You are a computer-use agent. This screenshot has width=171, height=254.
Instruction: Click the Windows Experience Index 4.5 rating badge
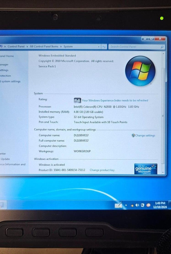tap(77, 101)
